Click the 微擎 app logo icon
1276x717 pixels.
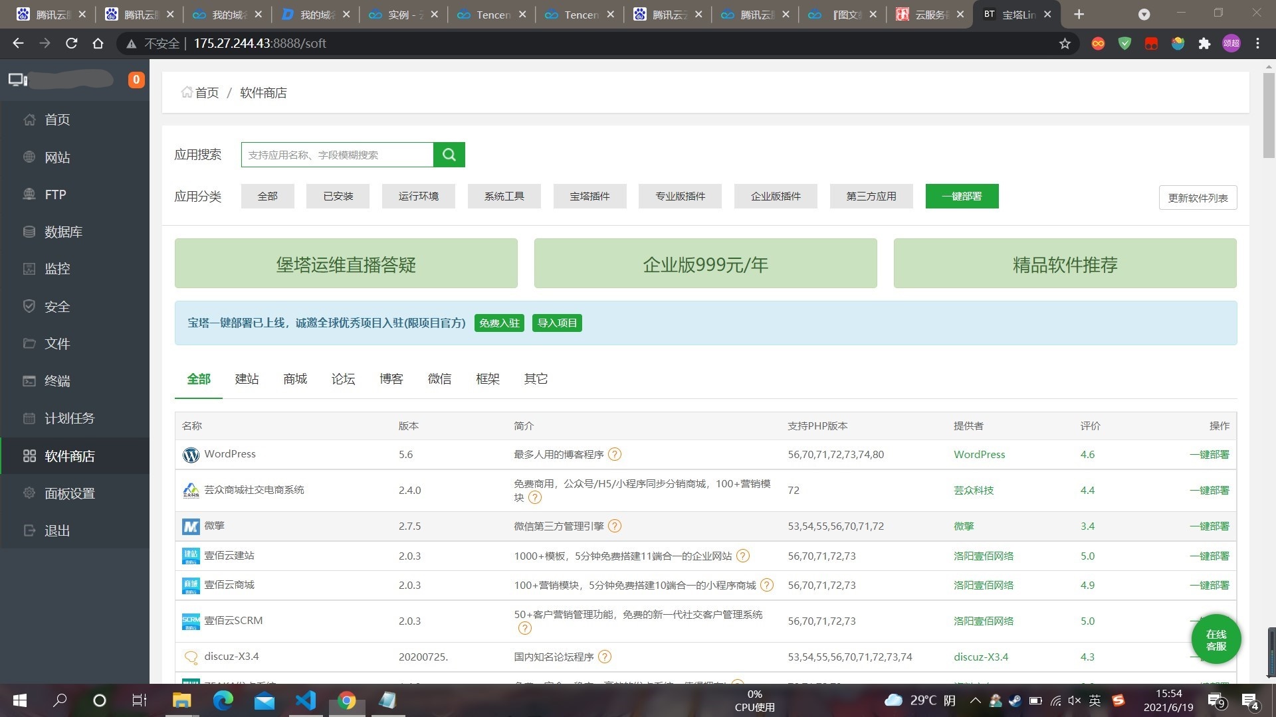pos(191,526)
